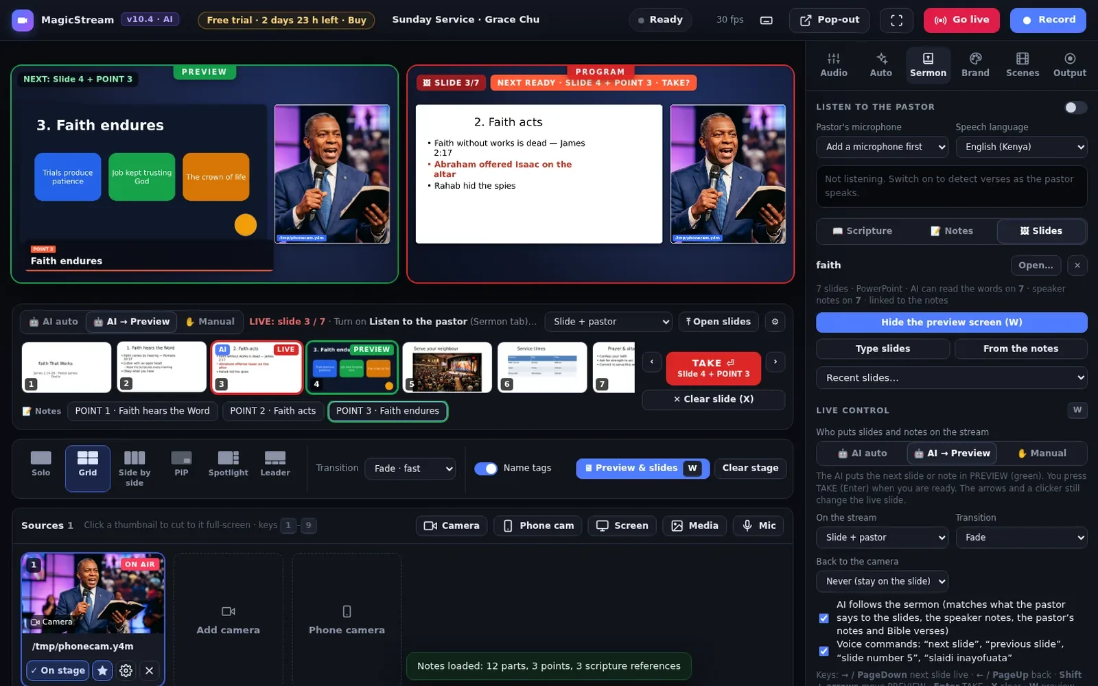Open the Scenes panel tab
Viewport: 1098px width, 686px height.
[x=1023, y=65]
